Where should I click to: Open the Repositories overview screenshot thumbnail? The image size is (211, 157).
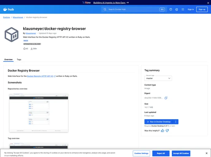click(39, 113)
